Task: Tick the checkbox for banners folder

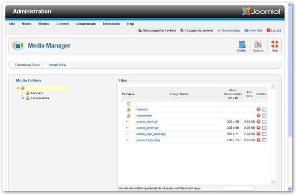Action: (x=264, y=110)
